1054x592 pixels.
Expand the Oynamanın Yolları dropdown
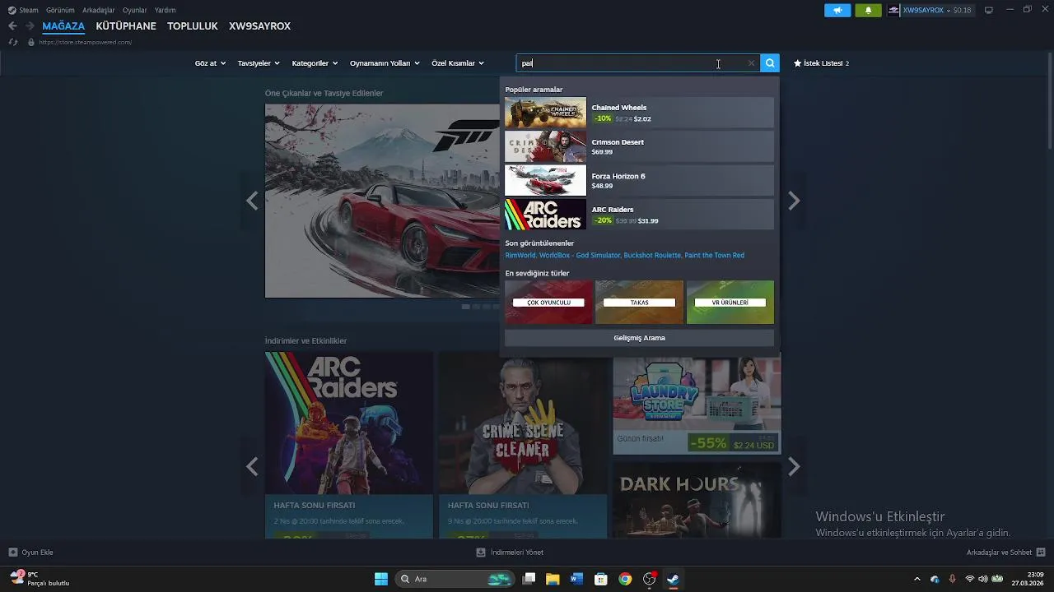tap(385, 63)
